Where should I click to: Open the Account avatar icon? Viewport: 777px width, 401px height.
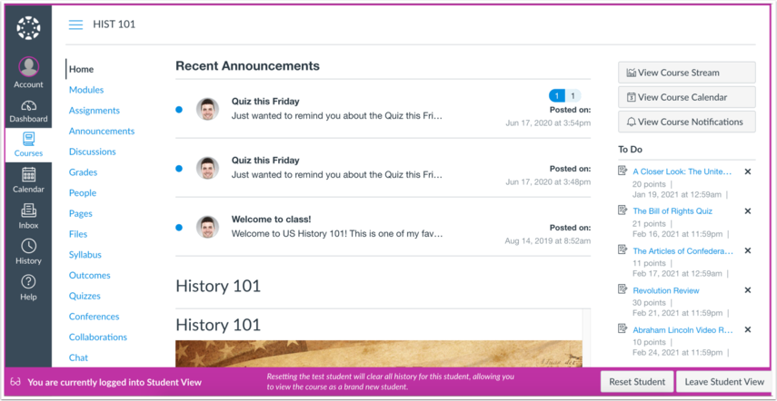point(28,67)
